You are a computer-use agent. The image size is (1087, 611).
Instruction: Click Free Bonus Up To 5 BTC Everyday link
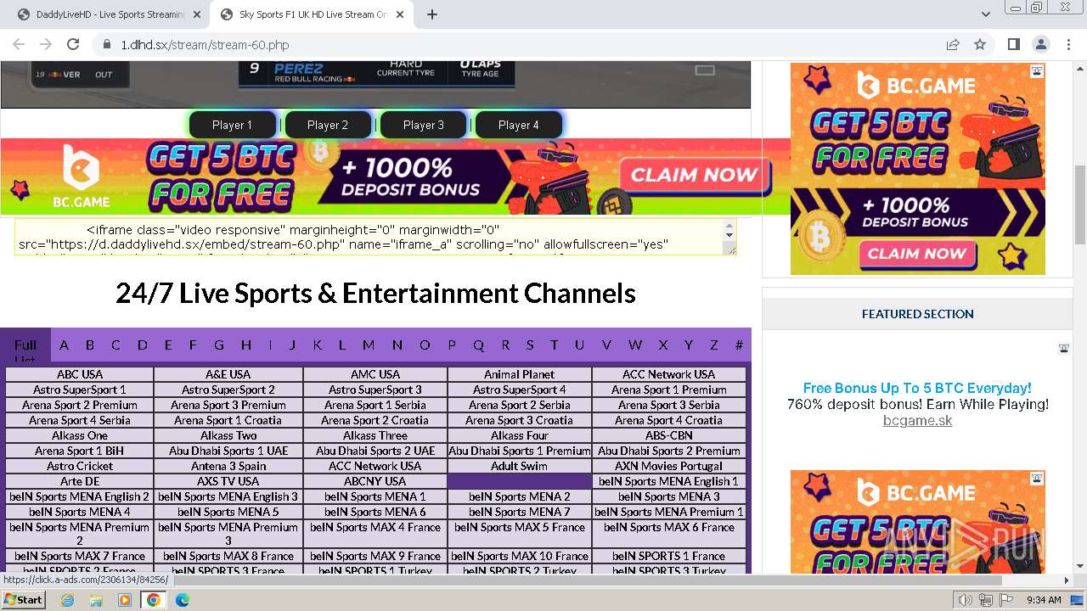[x=917, y=388]
